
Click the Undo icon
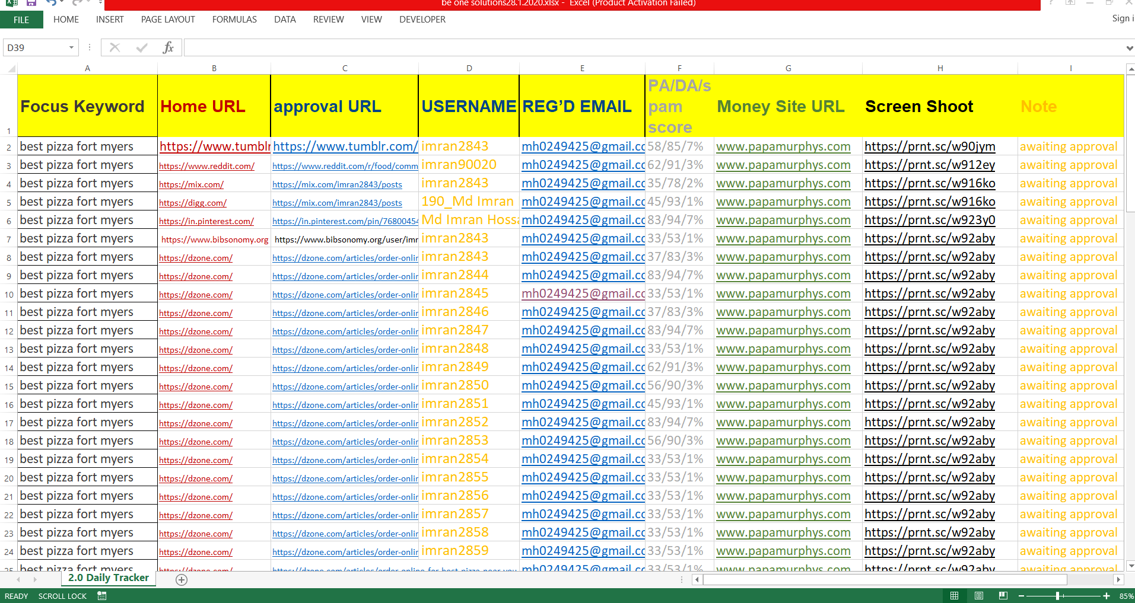click(50, 4)
